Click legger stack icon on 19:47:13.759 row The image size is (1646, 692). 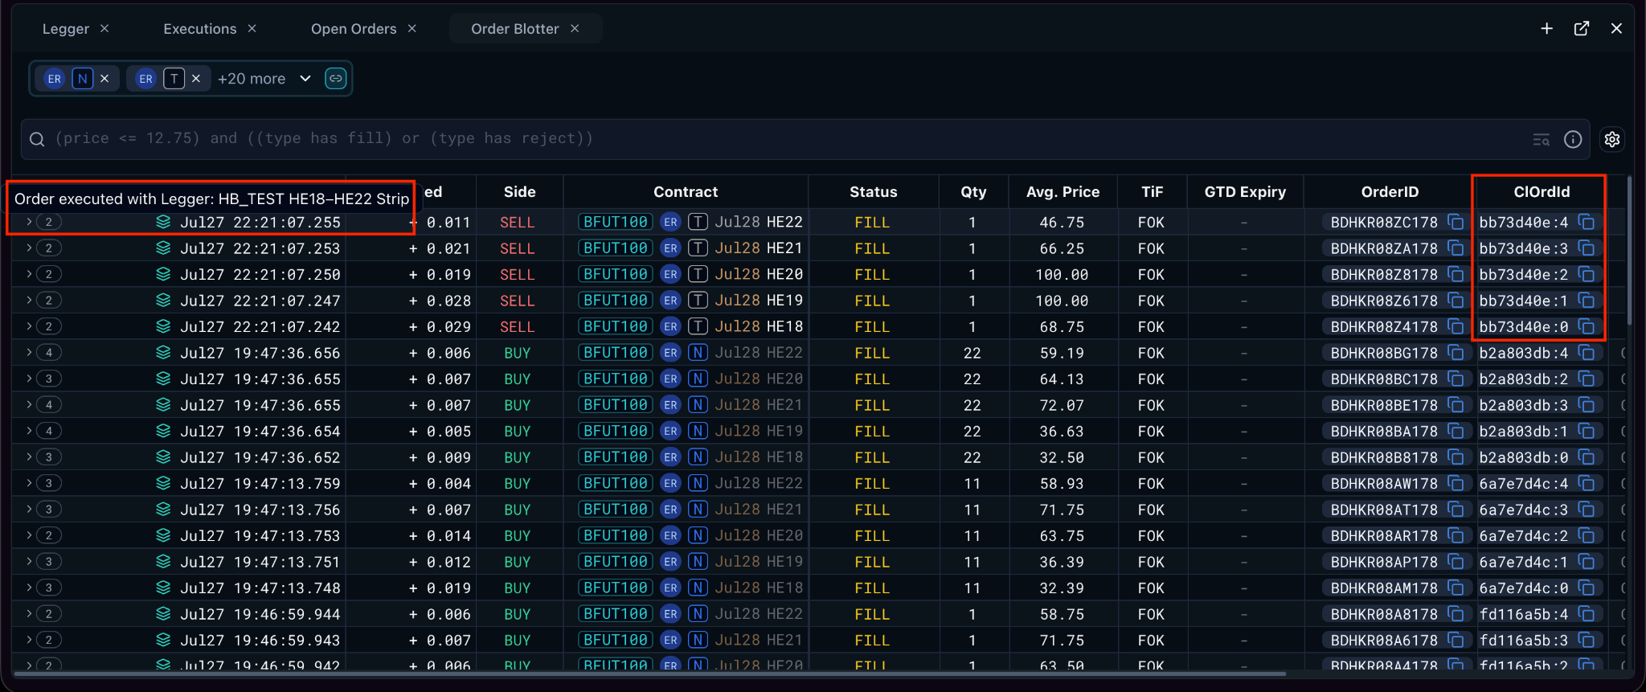click(163, 483)
